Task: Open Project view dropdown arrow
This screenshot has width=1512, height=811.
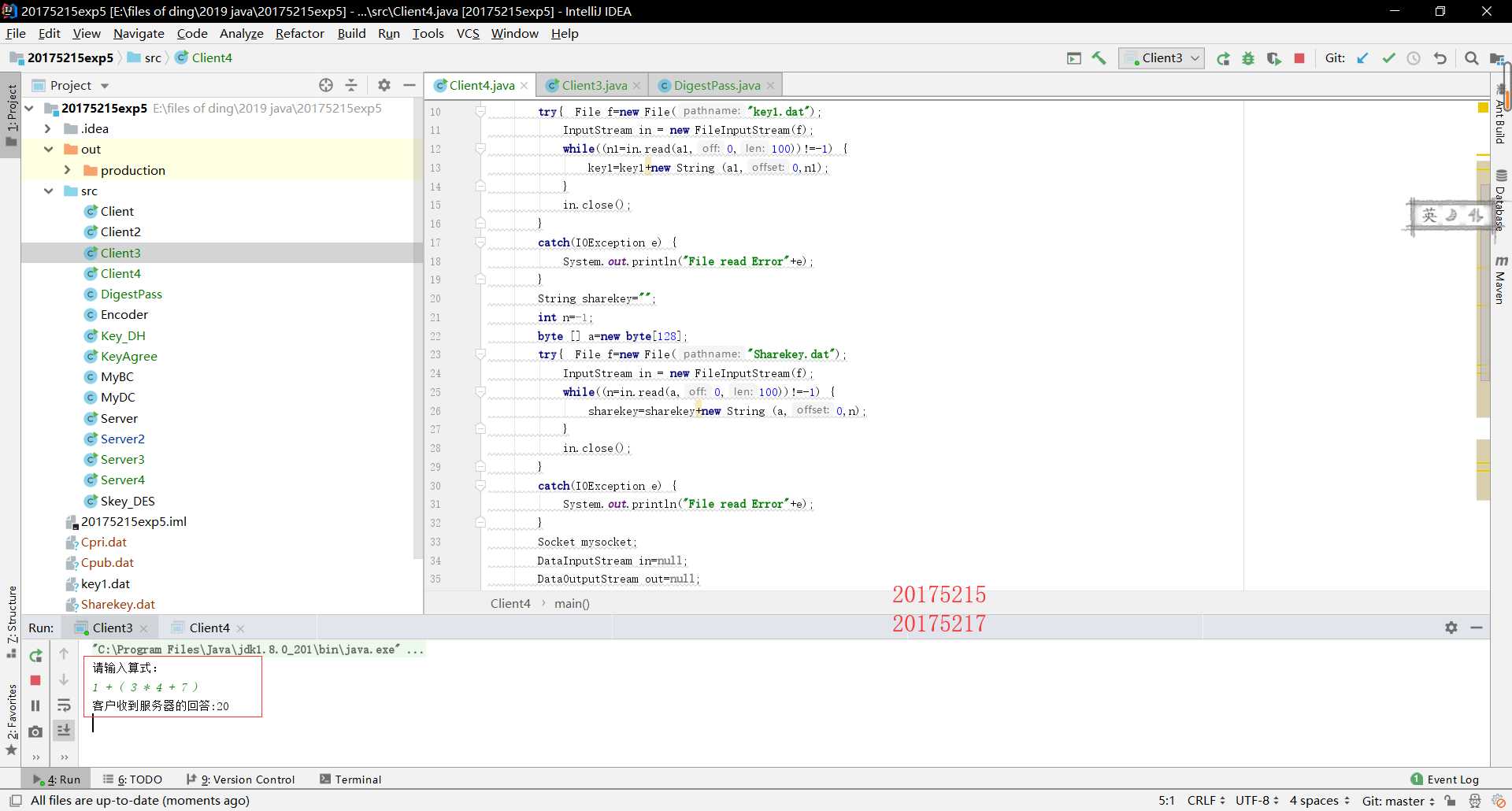Action: tap(105, 86)
